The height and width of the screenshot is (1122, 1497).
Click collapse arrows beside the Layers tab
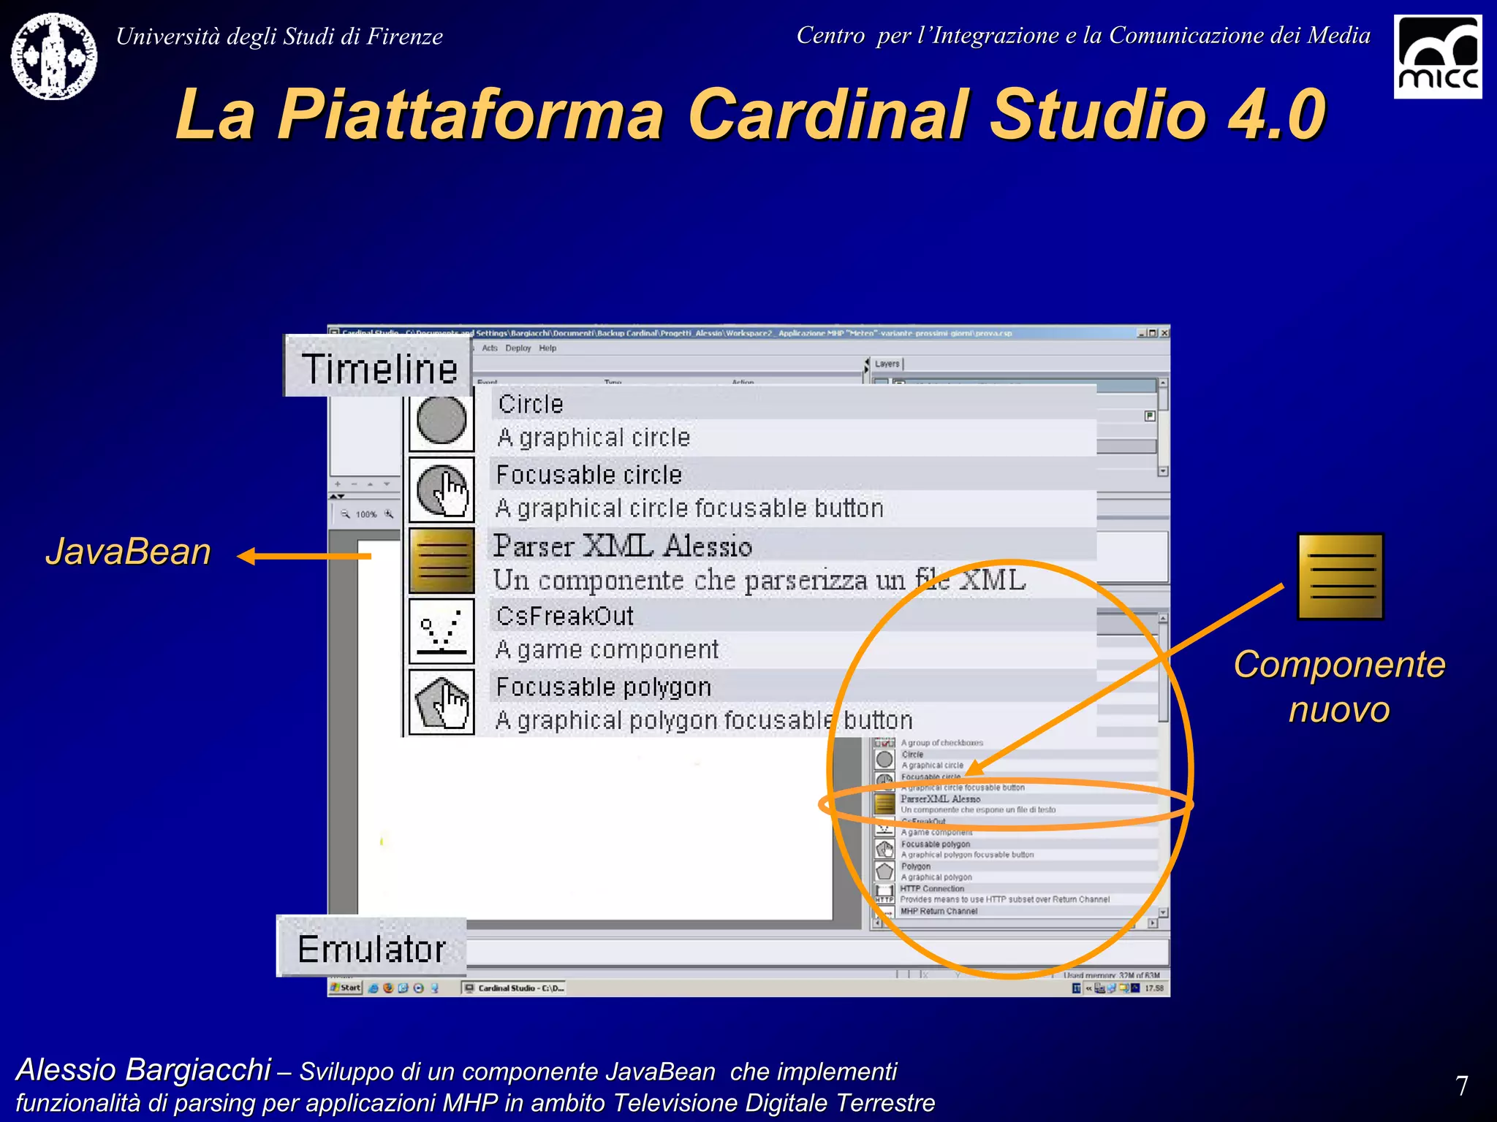868,365
